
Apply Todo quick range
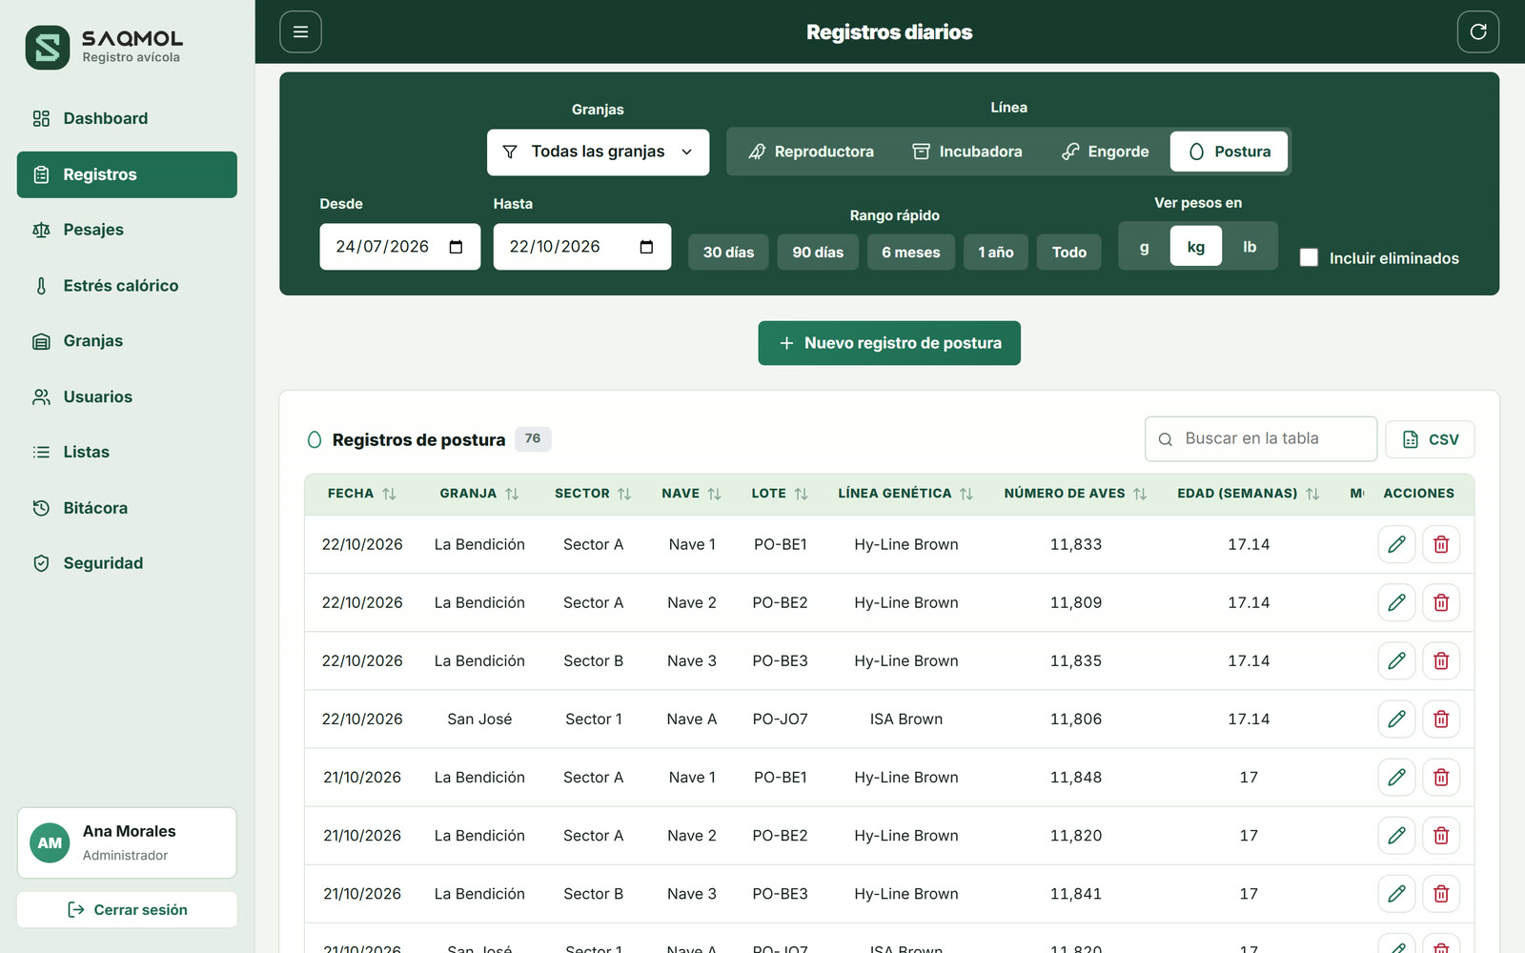1068,253
